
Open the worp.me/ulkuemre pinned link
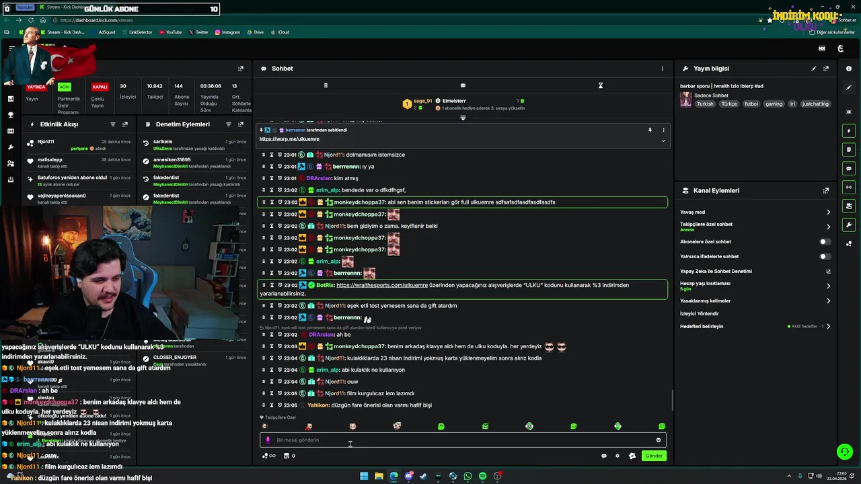289,138
